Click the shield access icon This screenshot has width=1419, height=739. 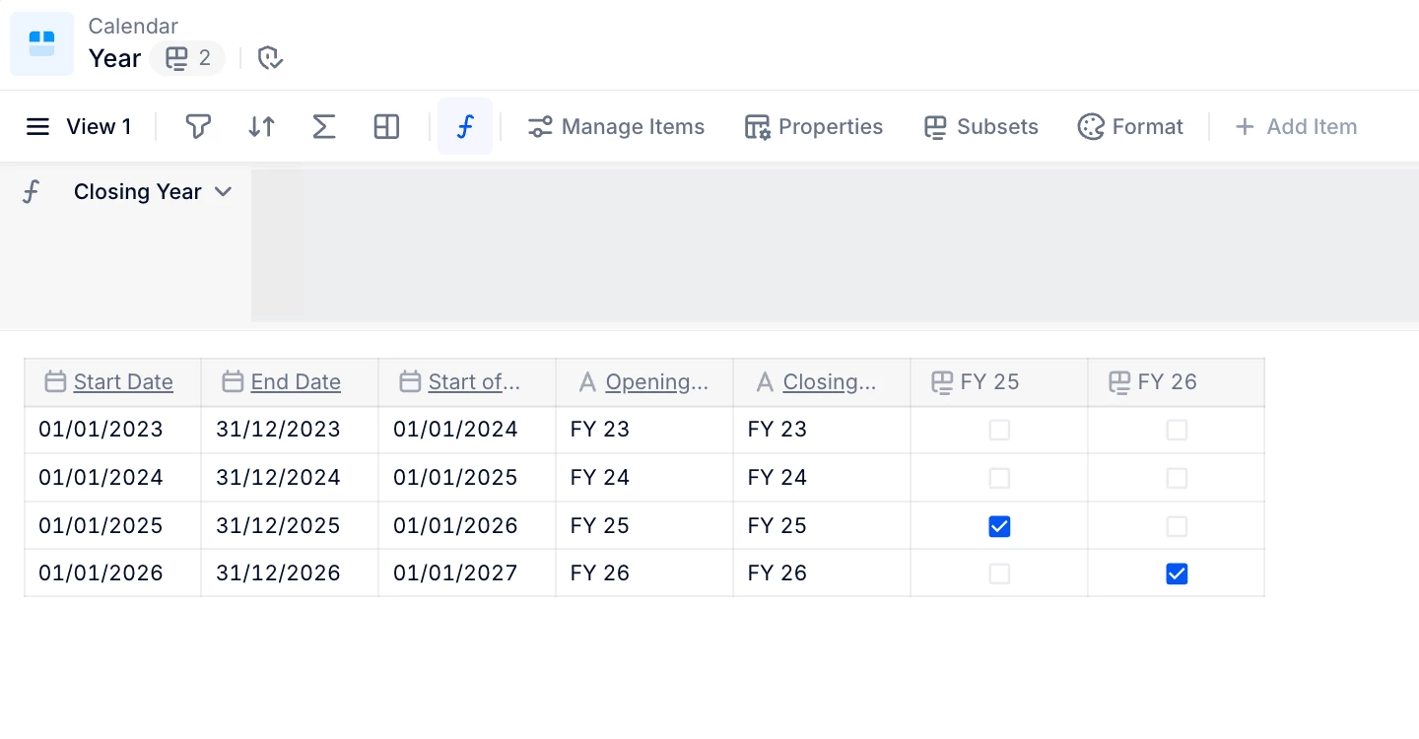[270, 58]
